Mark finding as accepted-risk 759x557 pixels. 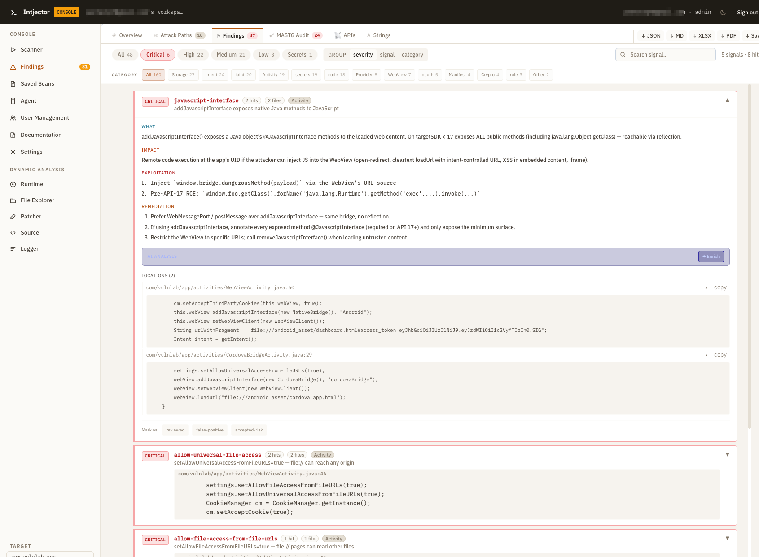pyautogui.click(x=249, y=430)
